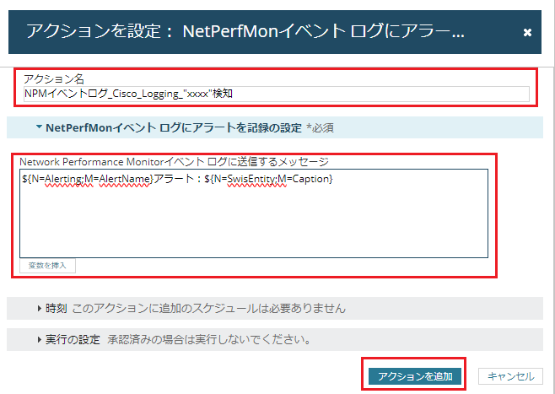Image resolution: width=555 pixels, height=394 pixels.
Task: Click the text 承認済みの場合は実行しないでください。
Action: point(209,340)
